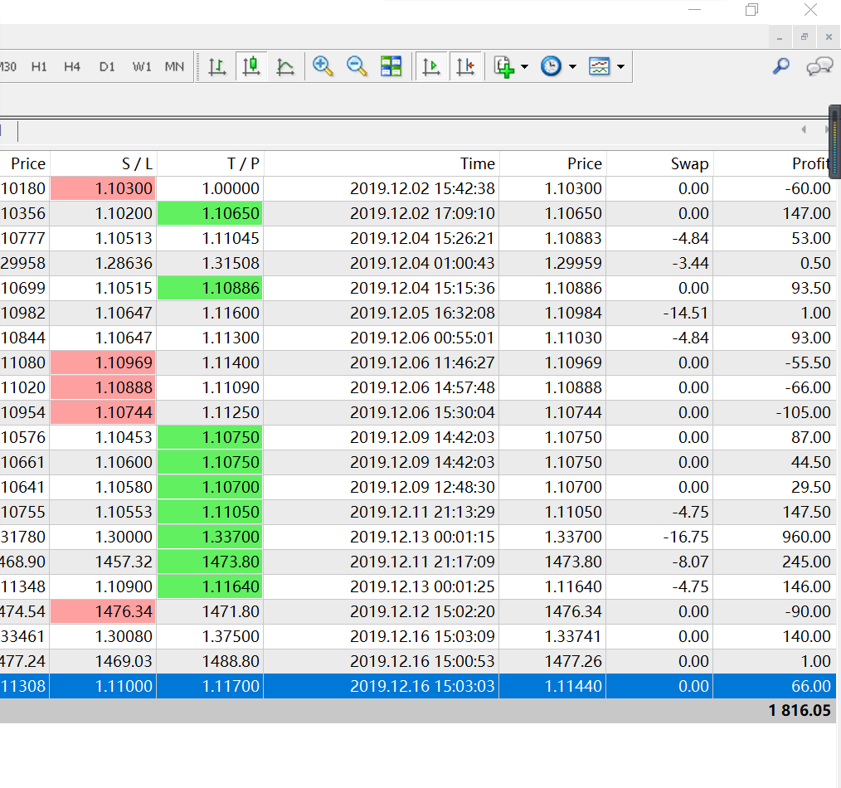The height and width of the screenshot is (788, 841).
Task: Select the H4 timeframe
Action: (72, 67)
